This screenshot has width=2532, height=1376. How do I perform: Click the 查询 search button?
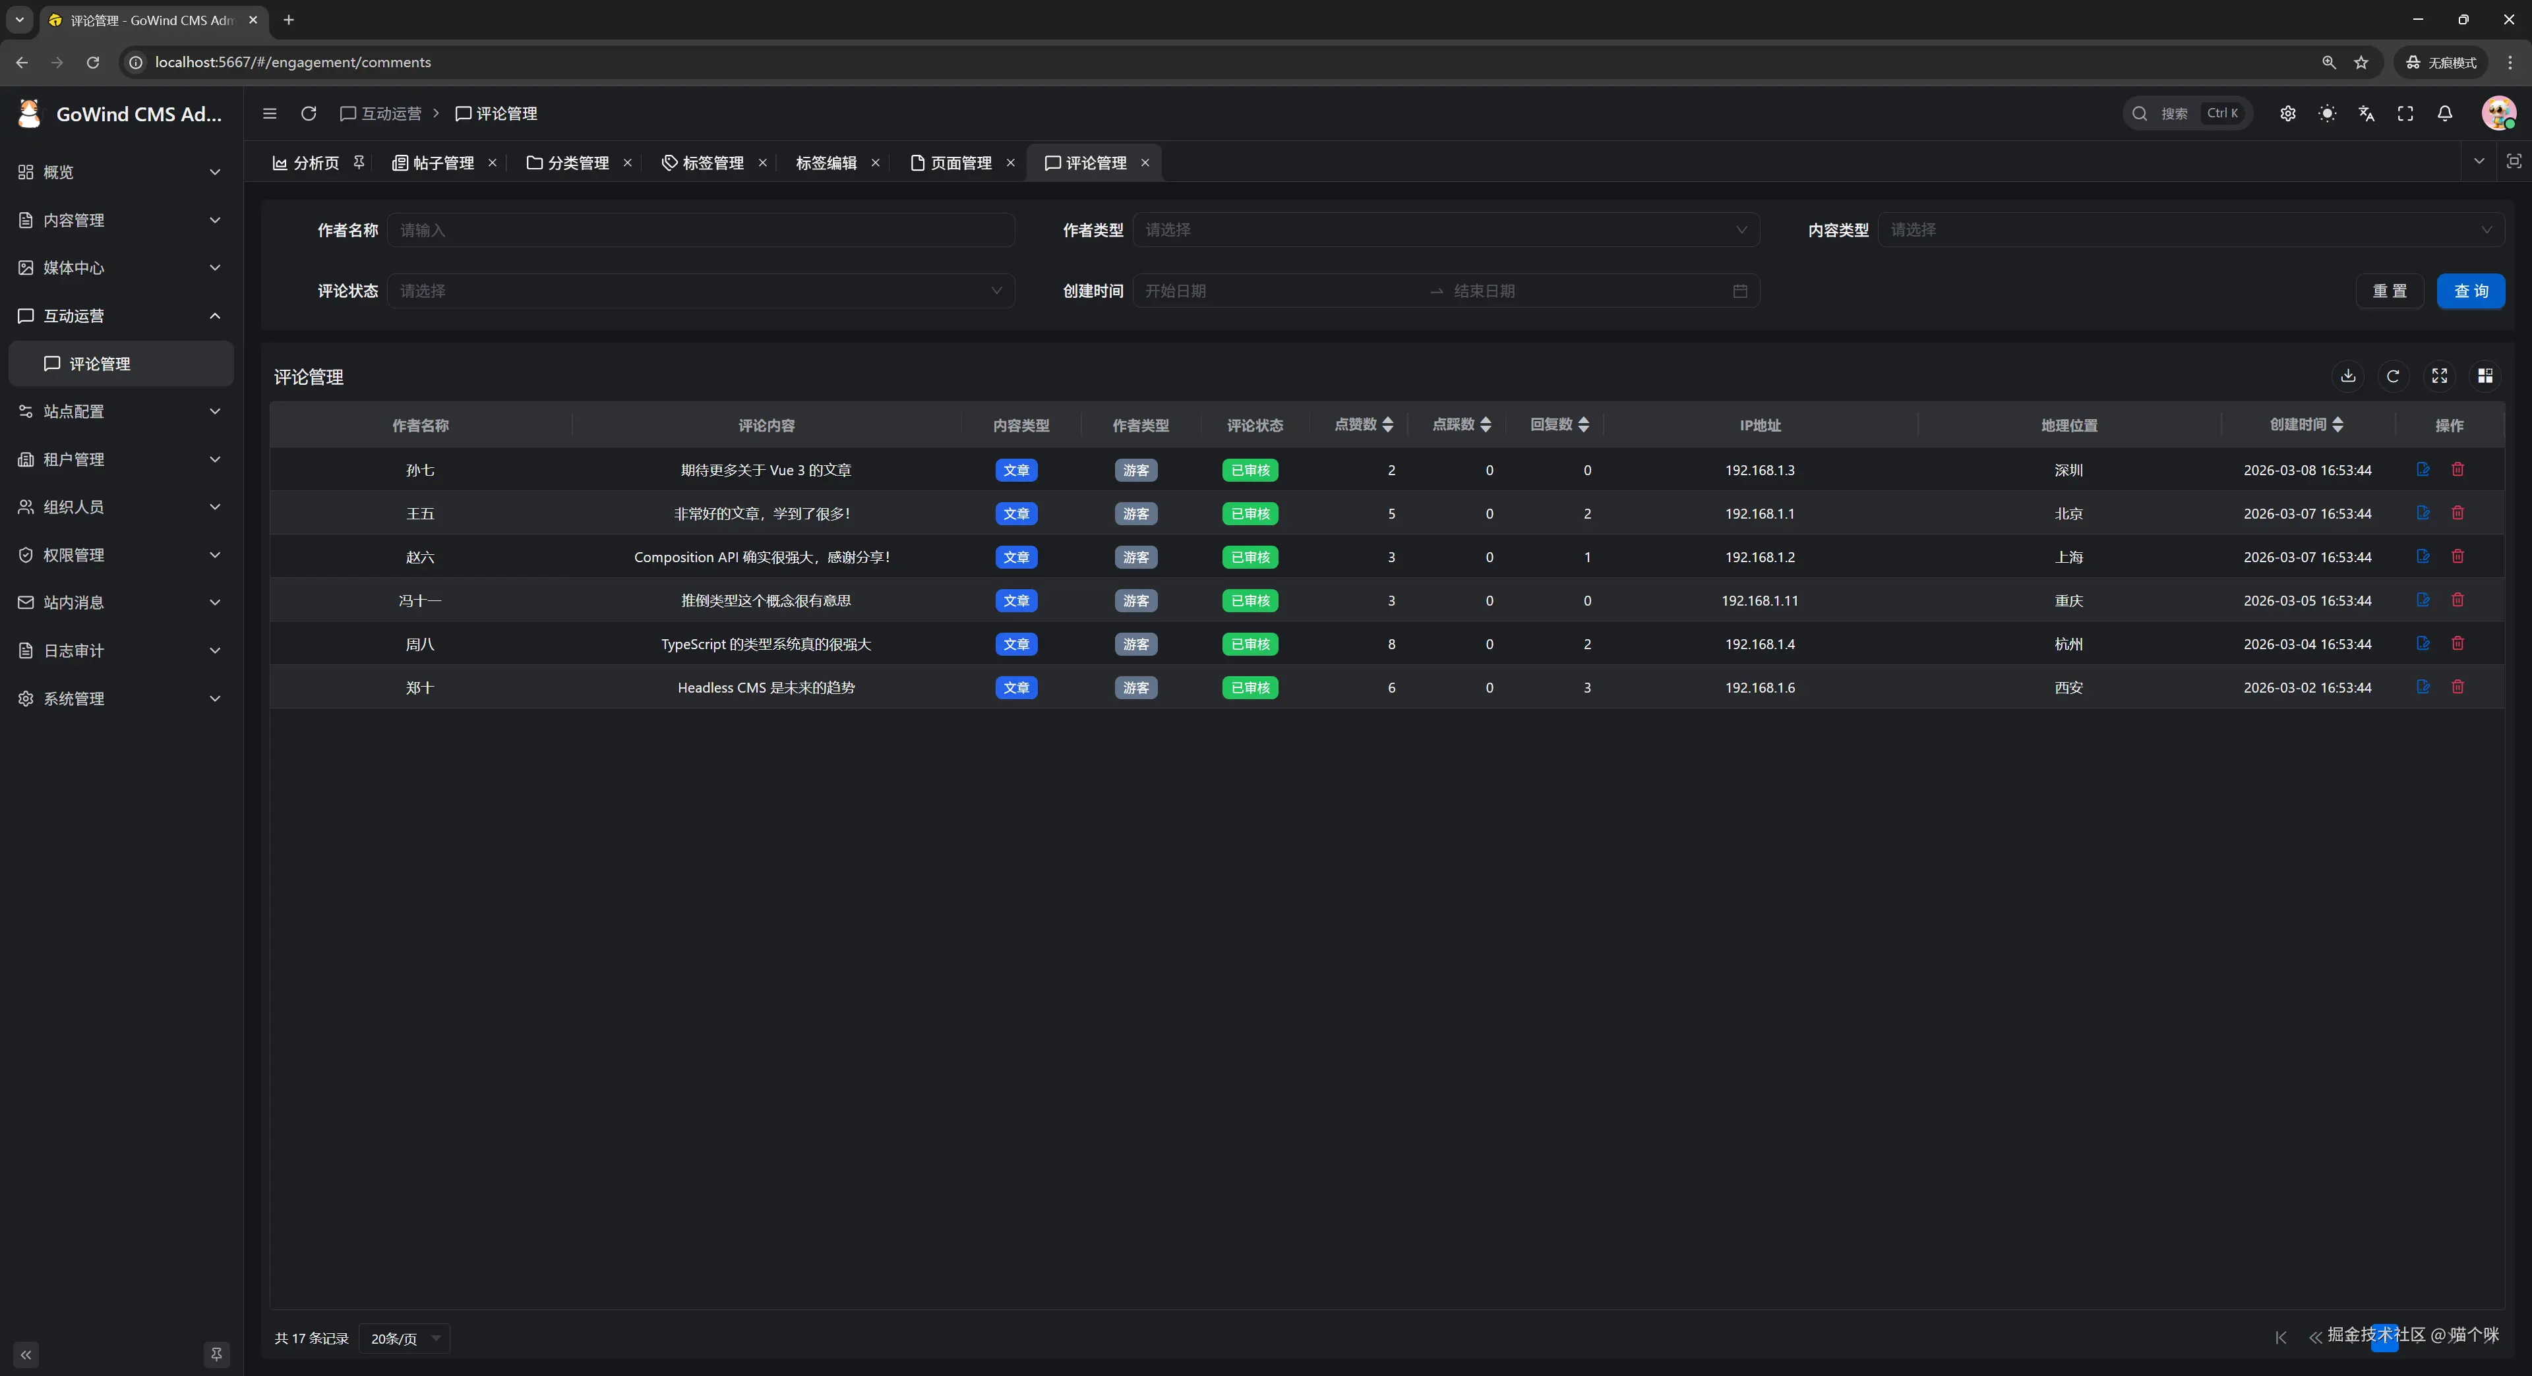[x=2470, y=291]
